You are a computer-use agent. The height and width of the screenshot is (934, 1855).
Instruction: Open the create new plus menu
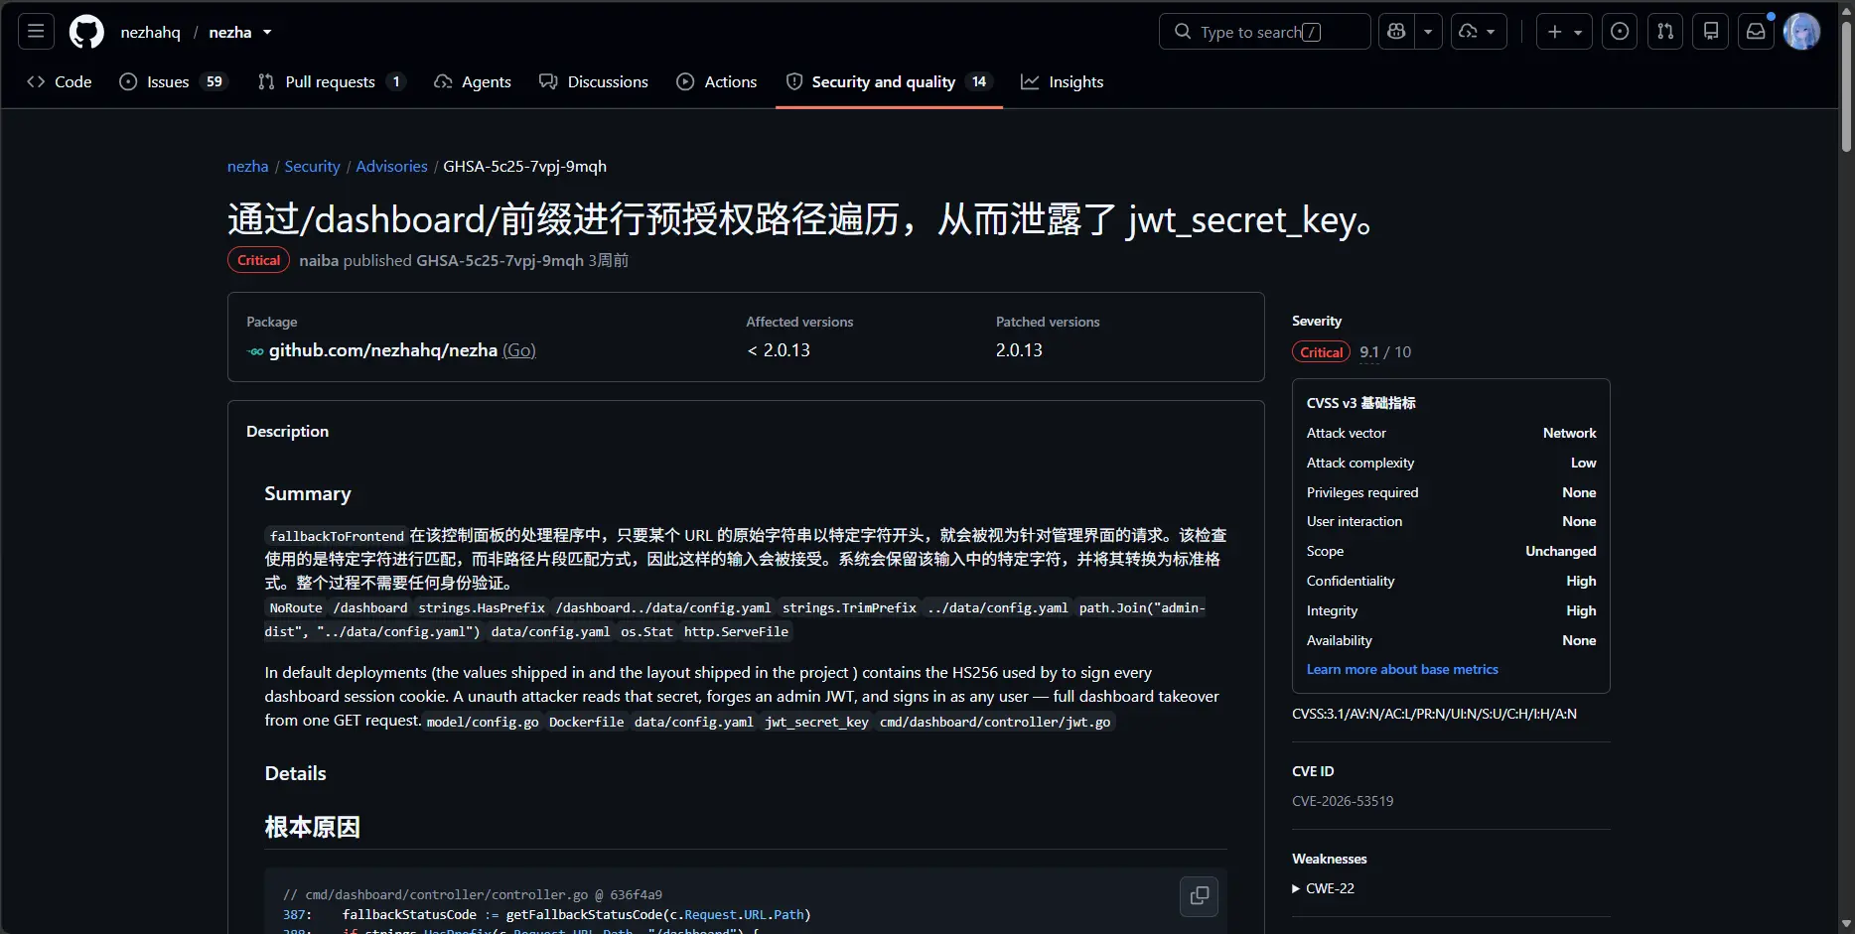(1564, 32)
